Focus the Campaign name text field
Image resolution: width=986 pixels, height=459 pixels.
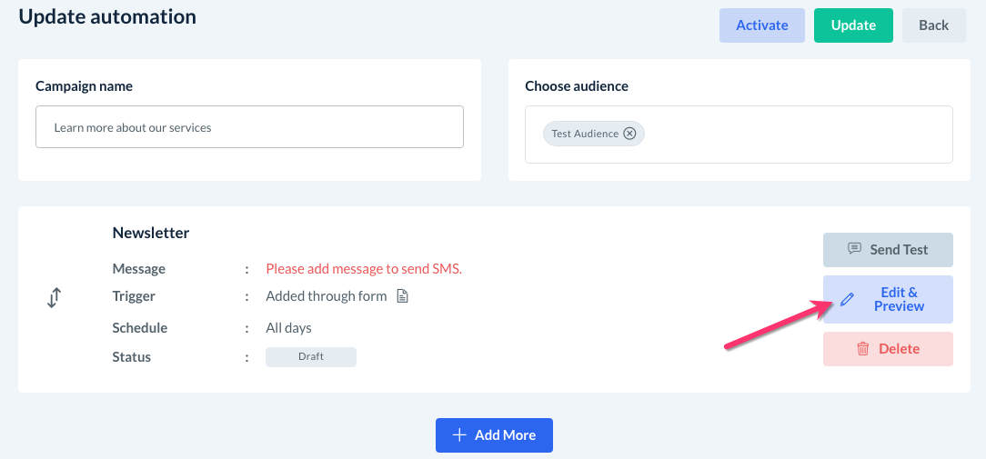249,127
